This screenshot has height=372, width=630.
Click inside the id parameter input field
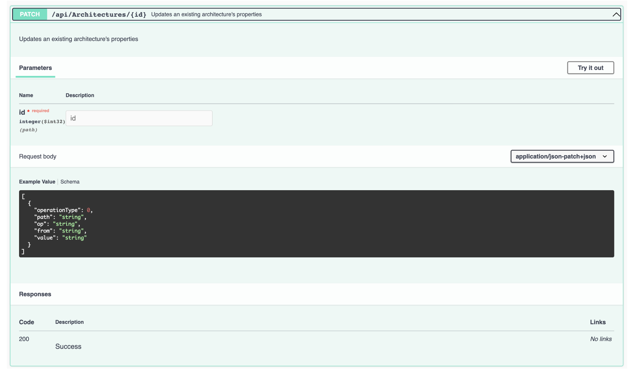click(x=139, y=118)
